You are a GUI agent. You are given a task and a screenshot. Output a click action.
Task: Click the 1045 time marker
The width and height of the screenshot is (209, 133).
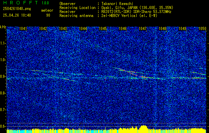103,28
